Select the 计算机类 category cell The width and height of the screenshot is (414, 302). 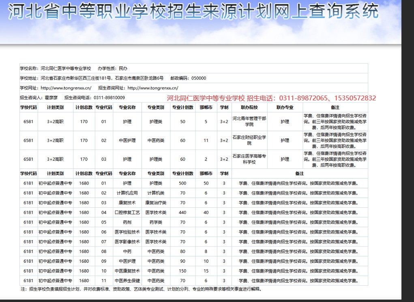[156, 193]
